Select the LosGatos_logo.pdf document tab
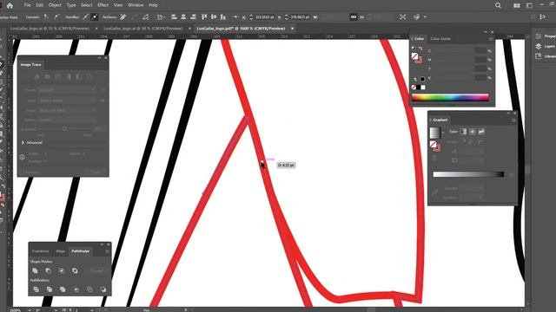 tap(241, 29)
